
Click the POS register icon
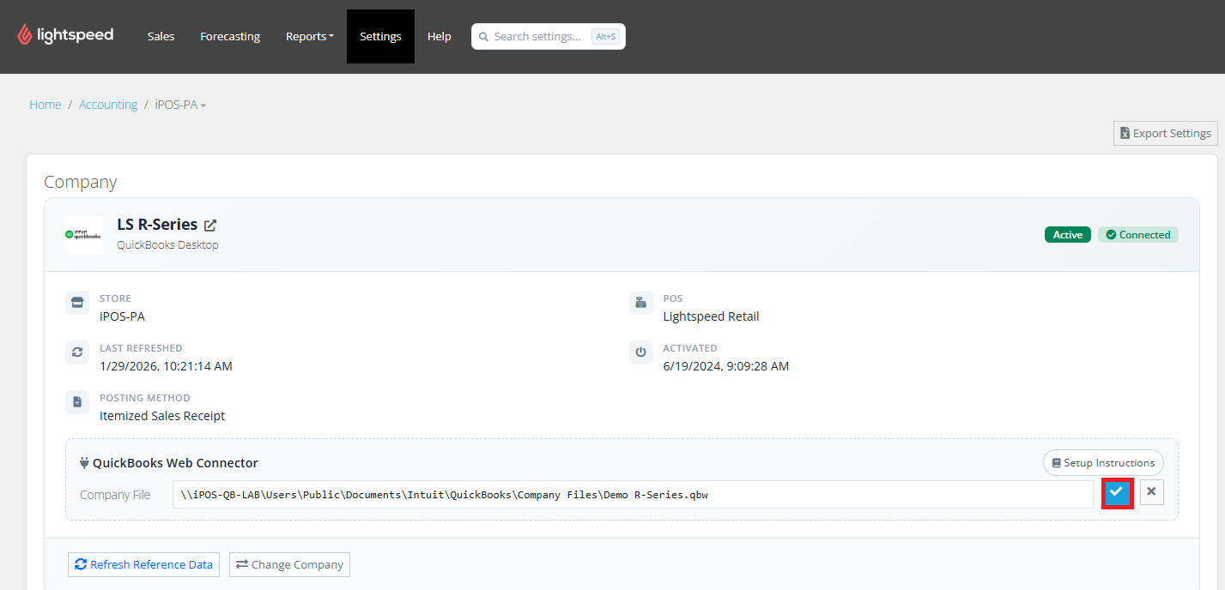point(641,303)
